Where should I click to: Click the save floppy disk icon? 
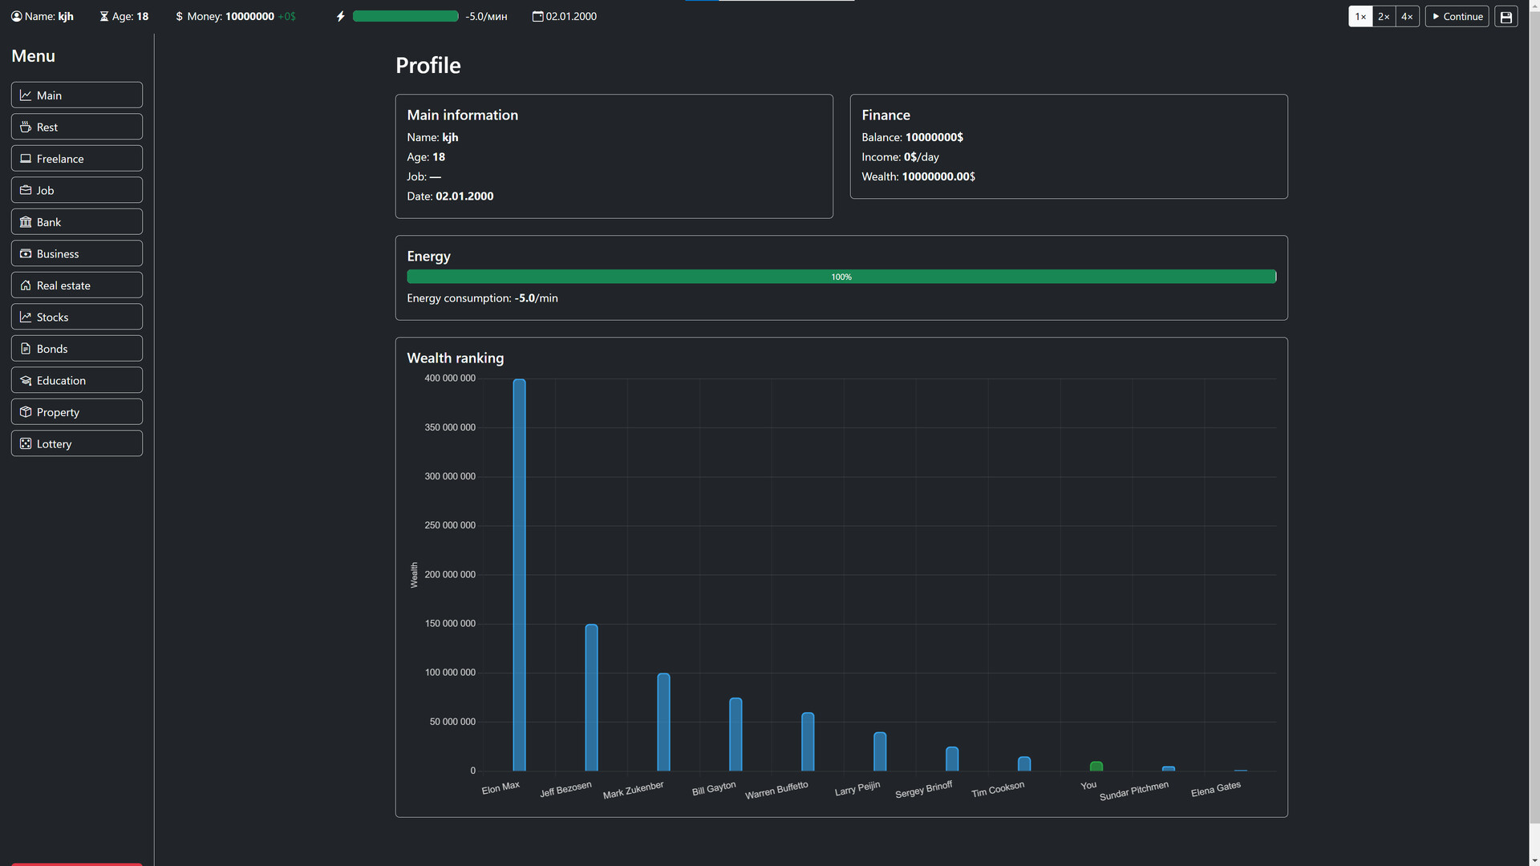coord(1506,17)
